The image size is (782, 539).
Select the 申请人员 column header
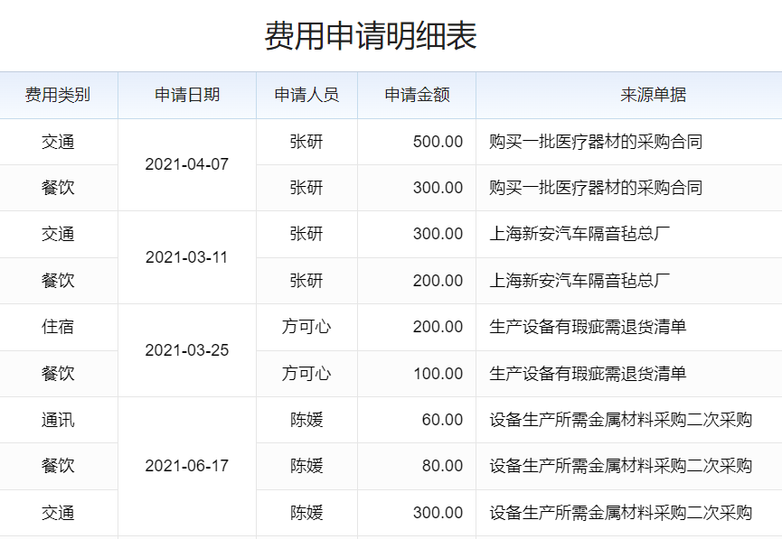[x=306, y=95]
